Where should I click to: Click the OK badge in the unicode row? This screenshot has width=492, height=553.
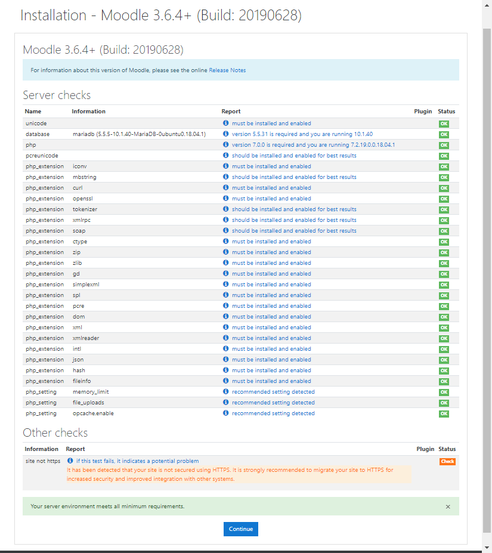tap(444, 124)
